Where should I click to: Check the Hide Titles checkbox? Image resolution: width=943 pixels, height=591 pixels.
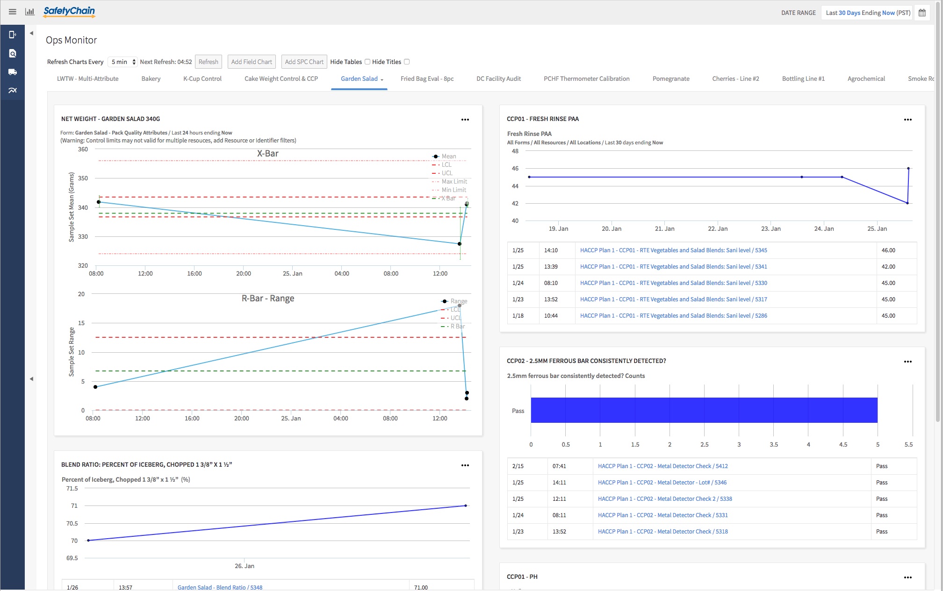pos(407,62)
